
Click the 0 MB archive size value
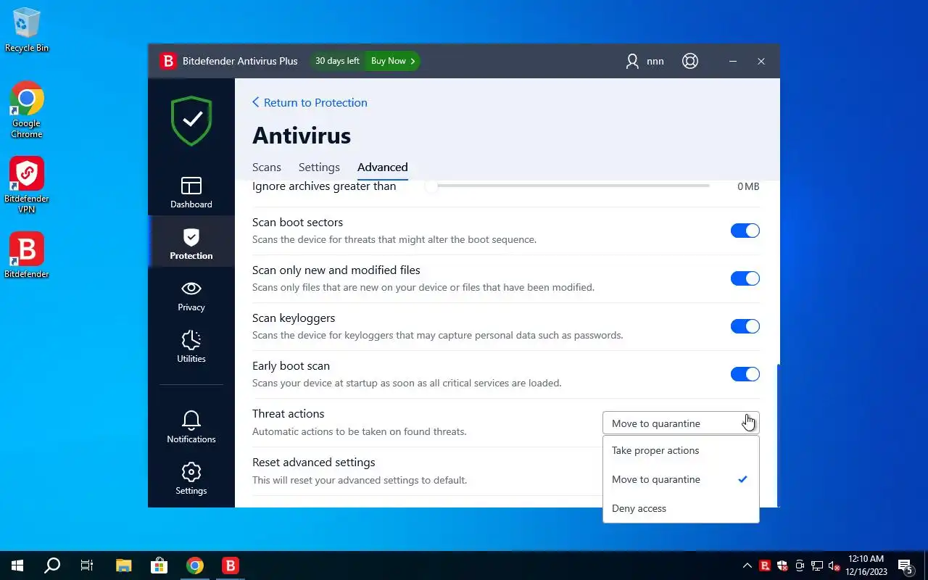pos(748,186)
